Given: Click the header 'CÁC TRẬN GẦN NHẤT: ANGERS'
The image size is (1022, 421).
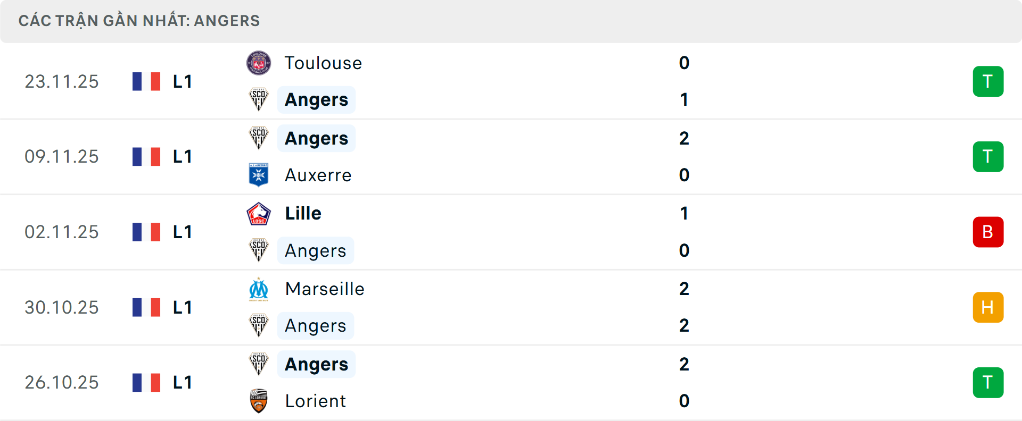Looking at the screenshot, I should (x=139, y=21).
